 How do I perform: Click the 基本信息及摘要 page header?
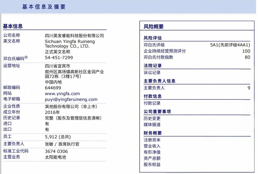click(x=44, y=7)
